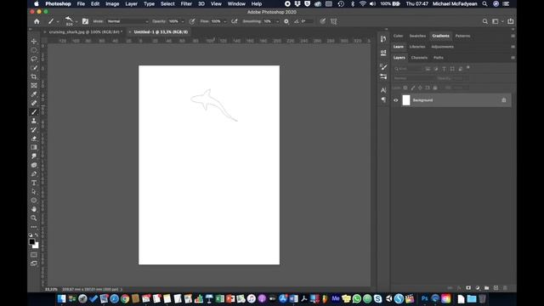Open smoothing options gear icon
The width and height of the screenshot is (544, 306).
point(286,21)
